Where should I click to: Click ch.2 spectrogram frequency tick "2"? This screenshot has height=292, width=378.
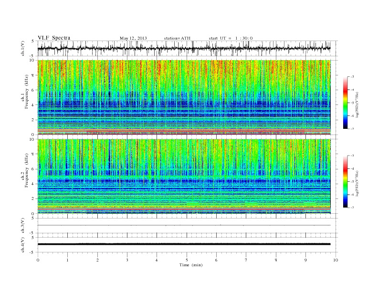pos(33,199)
